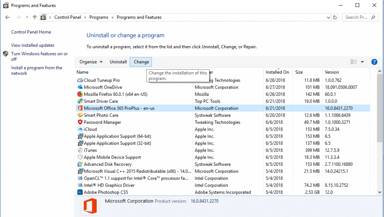Open the view options dropdown arrow
The height and width of the screenshot is (217, 384).
[x=363, y=62]
